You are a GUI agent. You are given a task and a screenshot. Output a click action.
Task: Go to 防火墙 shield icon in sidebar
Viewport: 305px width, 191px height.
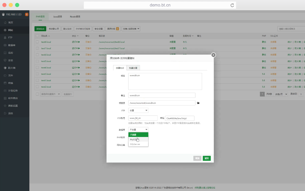pyautogui.click(x=5, y=68)
